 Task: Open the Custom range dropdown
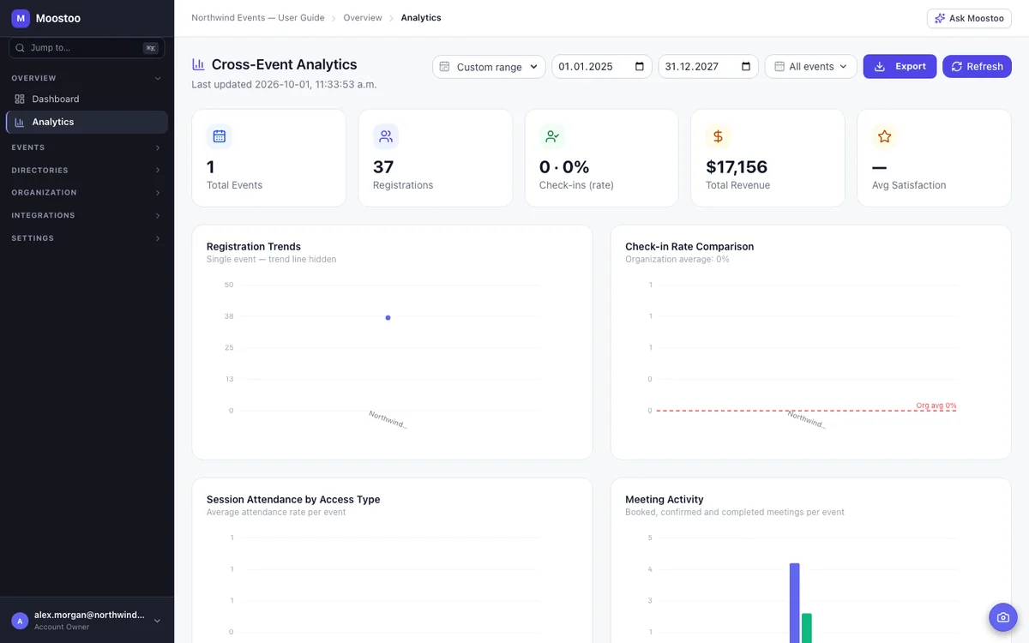pyautogui.click(x=489, y=67)
